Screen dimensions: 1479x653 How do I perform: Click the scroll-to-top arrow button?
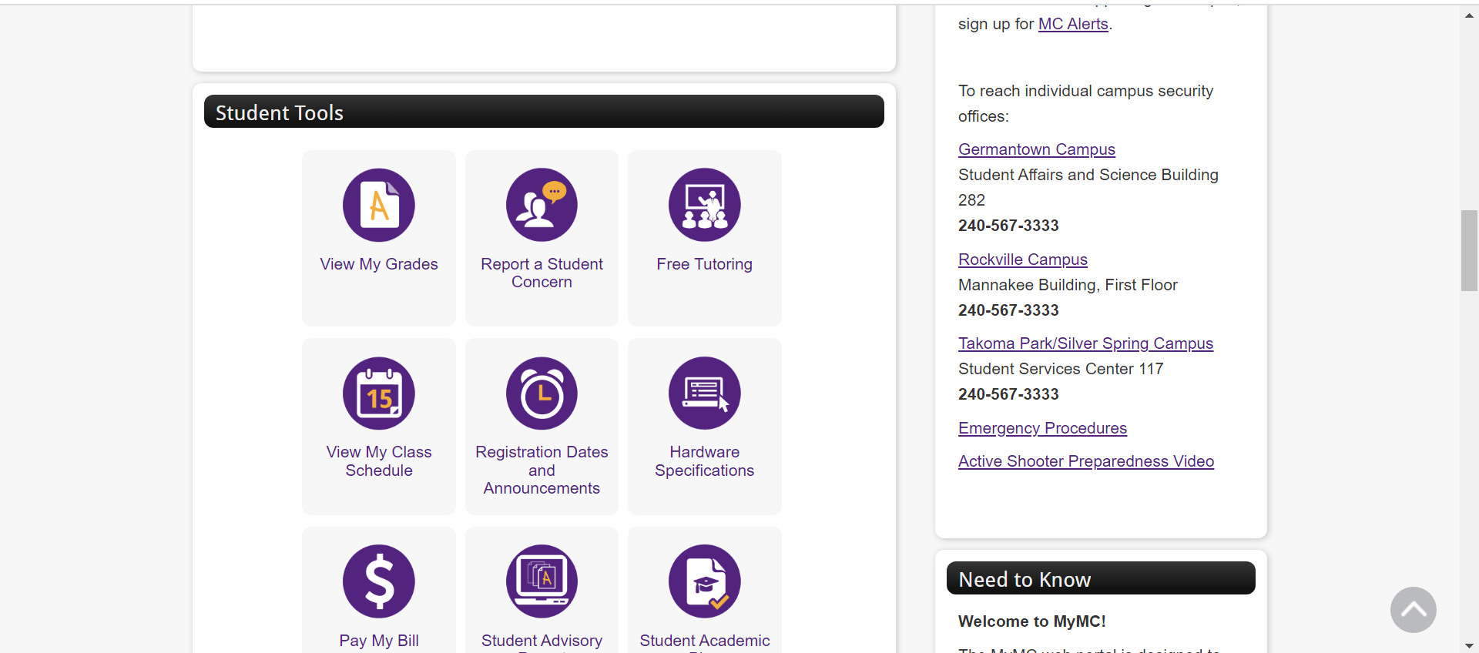click(x=1413, y=610)
